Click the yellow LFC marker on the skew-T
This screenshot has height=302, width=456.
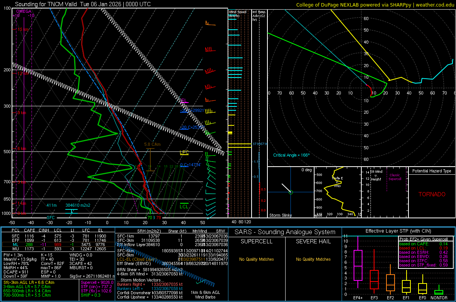[x=184, y=152]
